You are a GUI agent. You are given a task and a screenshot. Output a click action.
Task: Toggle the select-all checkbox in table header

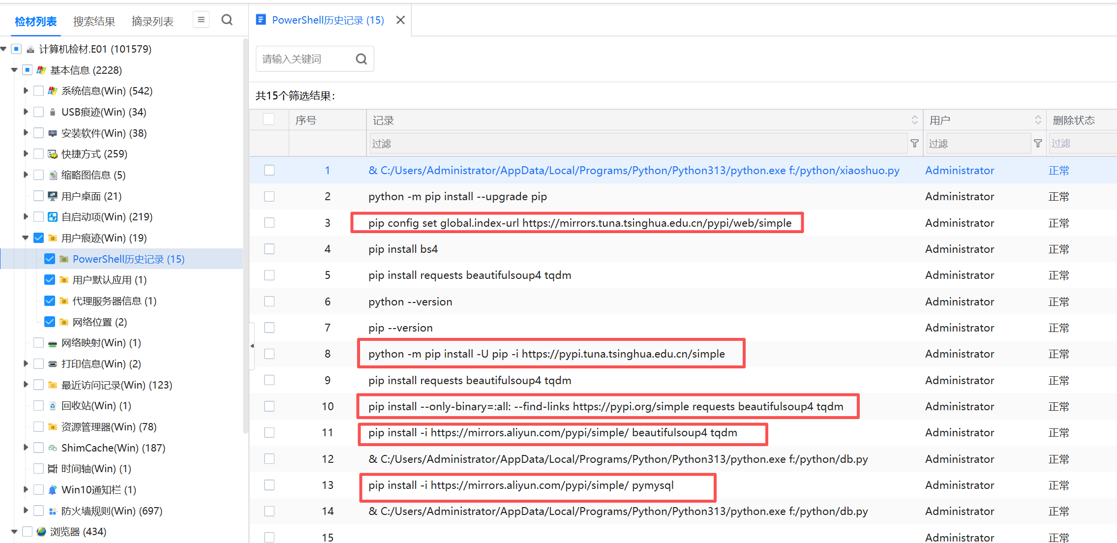pyautogui.click(x=269, y=120)
